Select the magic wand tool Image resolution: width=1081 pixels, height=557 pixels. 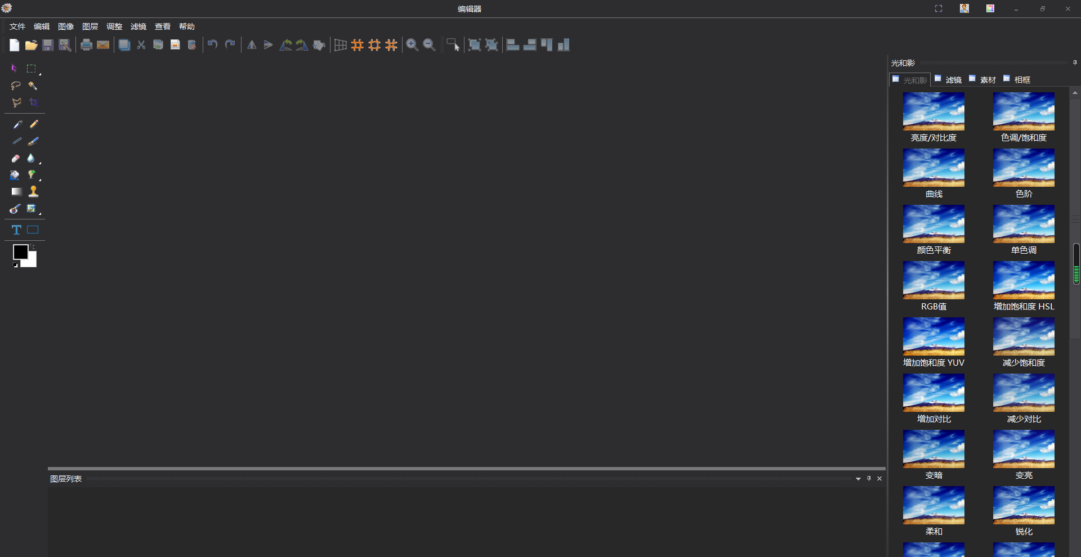point(33,86)
